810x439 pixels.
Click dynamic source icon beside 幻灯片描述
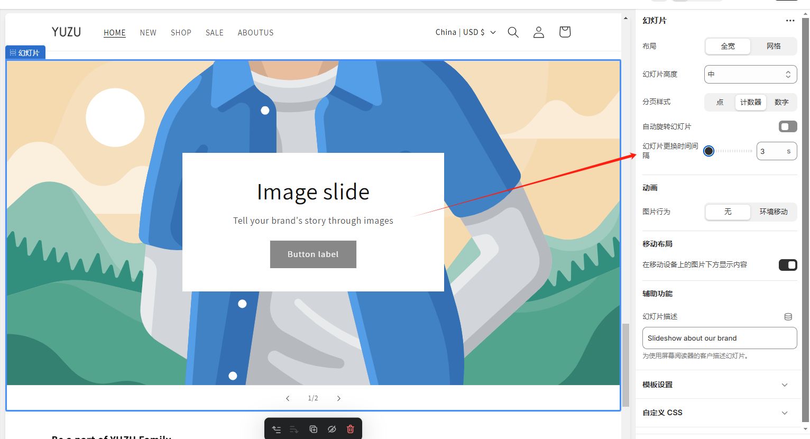click(788, 316)
